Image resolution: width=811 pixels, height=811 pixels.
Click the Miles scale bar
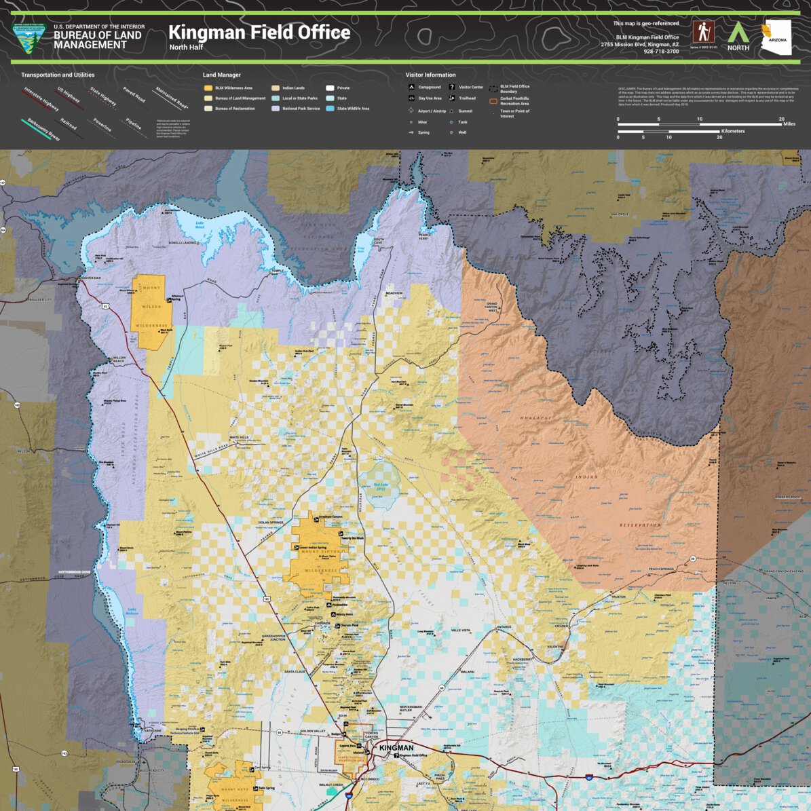pyautogui.click(x=699, y=124)
